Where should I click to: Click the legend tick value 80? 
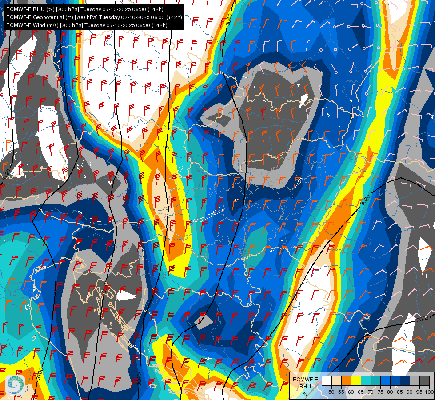tap(390, 392)
